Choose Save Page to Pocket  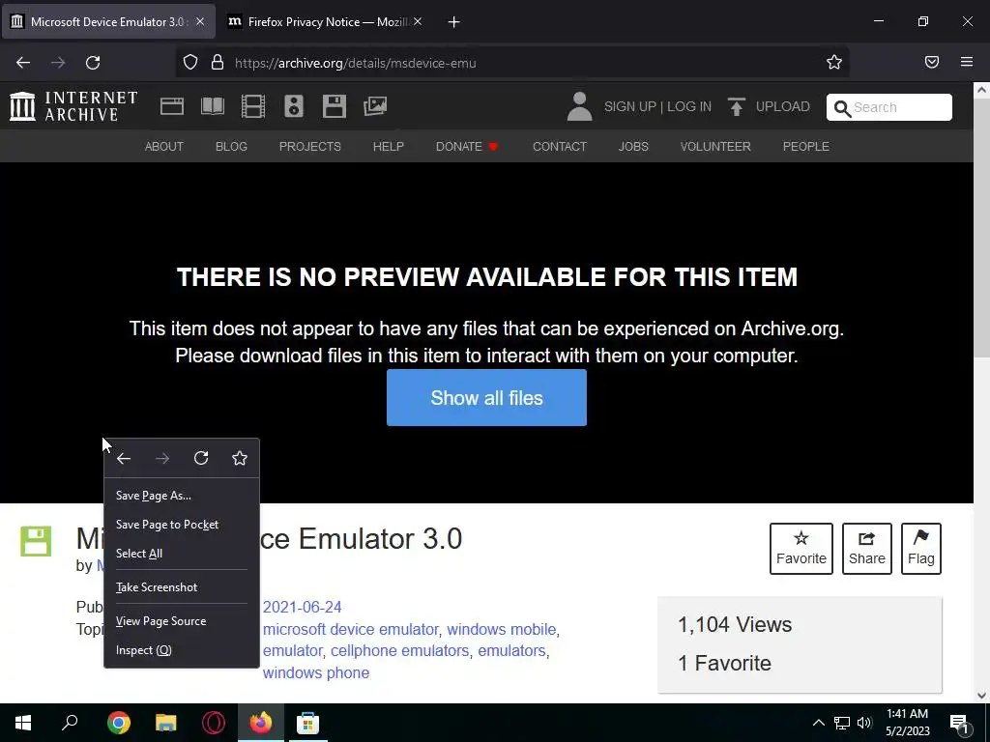pyautogui.click(x=182, y=525)
